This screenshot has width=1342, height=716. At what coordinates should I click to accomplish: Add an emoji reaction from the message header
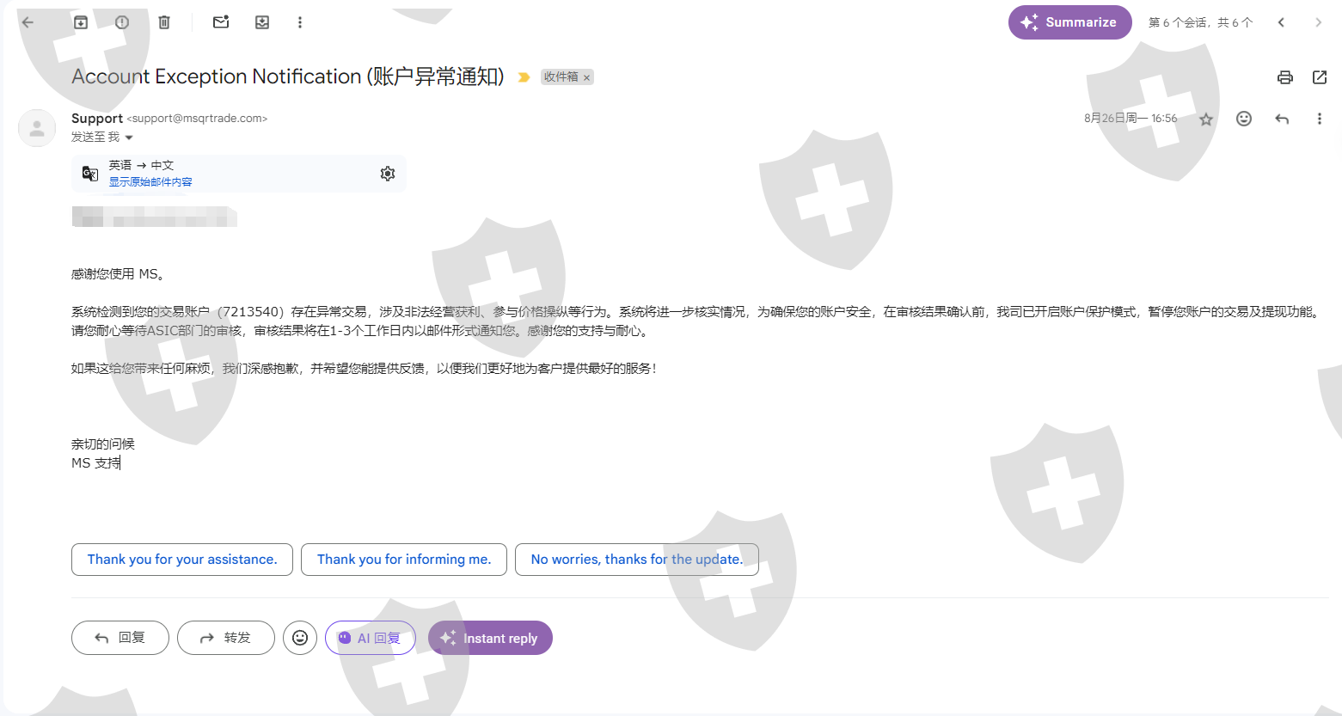pyautogui.click(x=1244, y=119)
